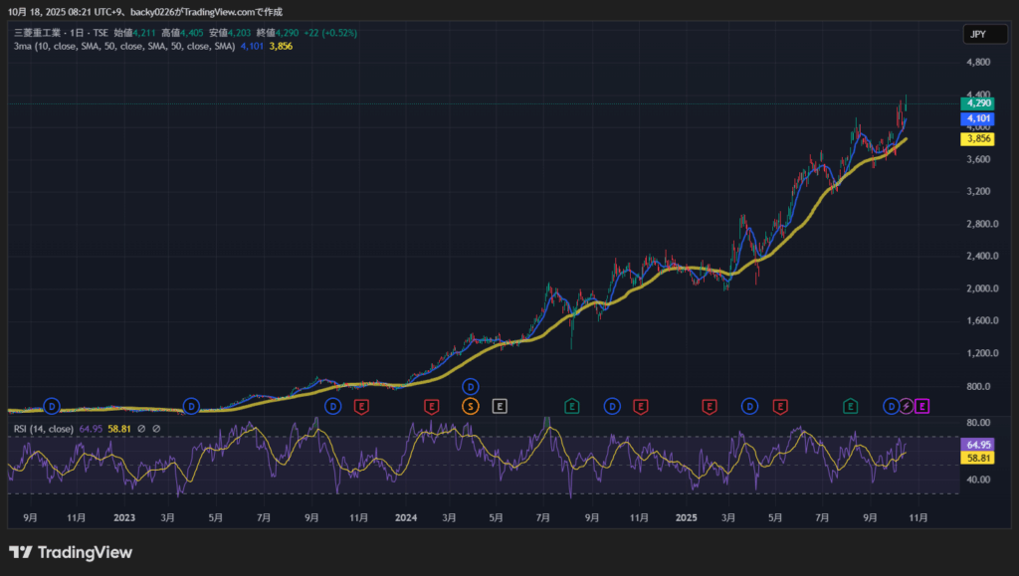The image size is (1019, 576).
Task: Click the TradingView logo
Action: click(x=70, y=552)
